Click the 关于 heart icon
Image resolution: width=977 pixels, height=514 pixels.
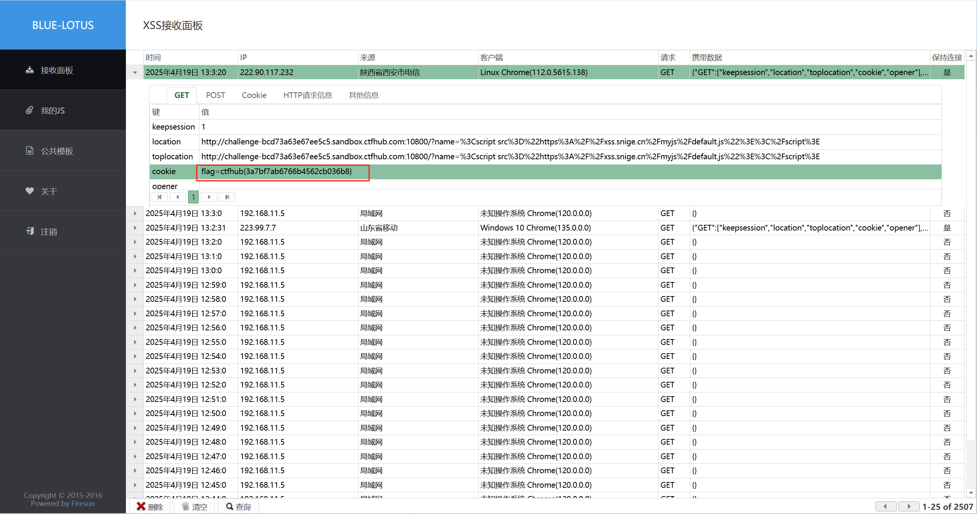[29, 191]
